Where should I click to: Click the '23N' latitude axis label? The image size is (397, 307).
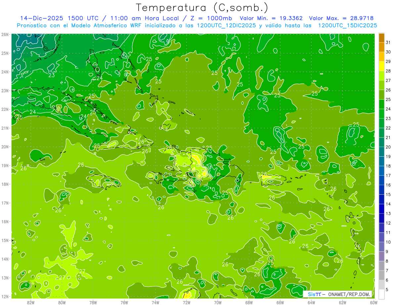point(5,90)
